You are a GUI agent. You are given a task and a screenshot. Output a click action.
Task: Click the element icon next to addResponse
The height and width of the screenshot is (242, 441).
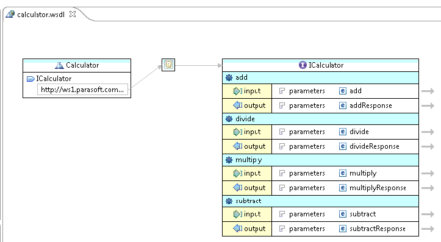(343, 105)
